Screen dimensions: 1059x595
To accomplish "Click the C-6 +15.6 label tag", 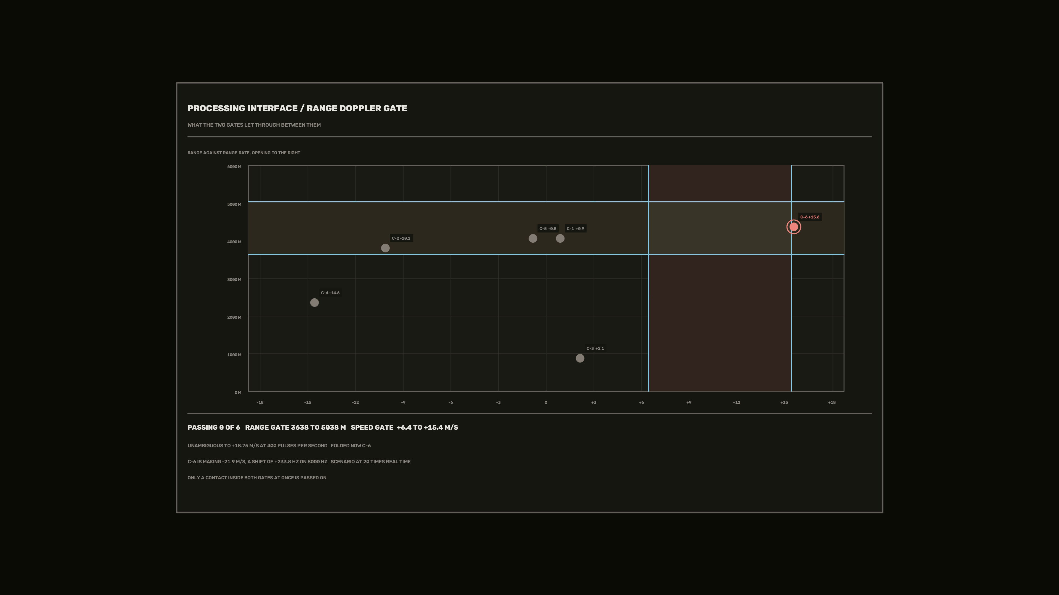I will [x=809, y=217].
